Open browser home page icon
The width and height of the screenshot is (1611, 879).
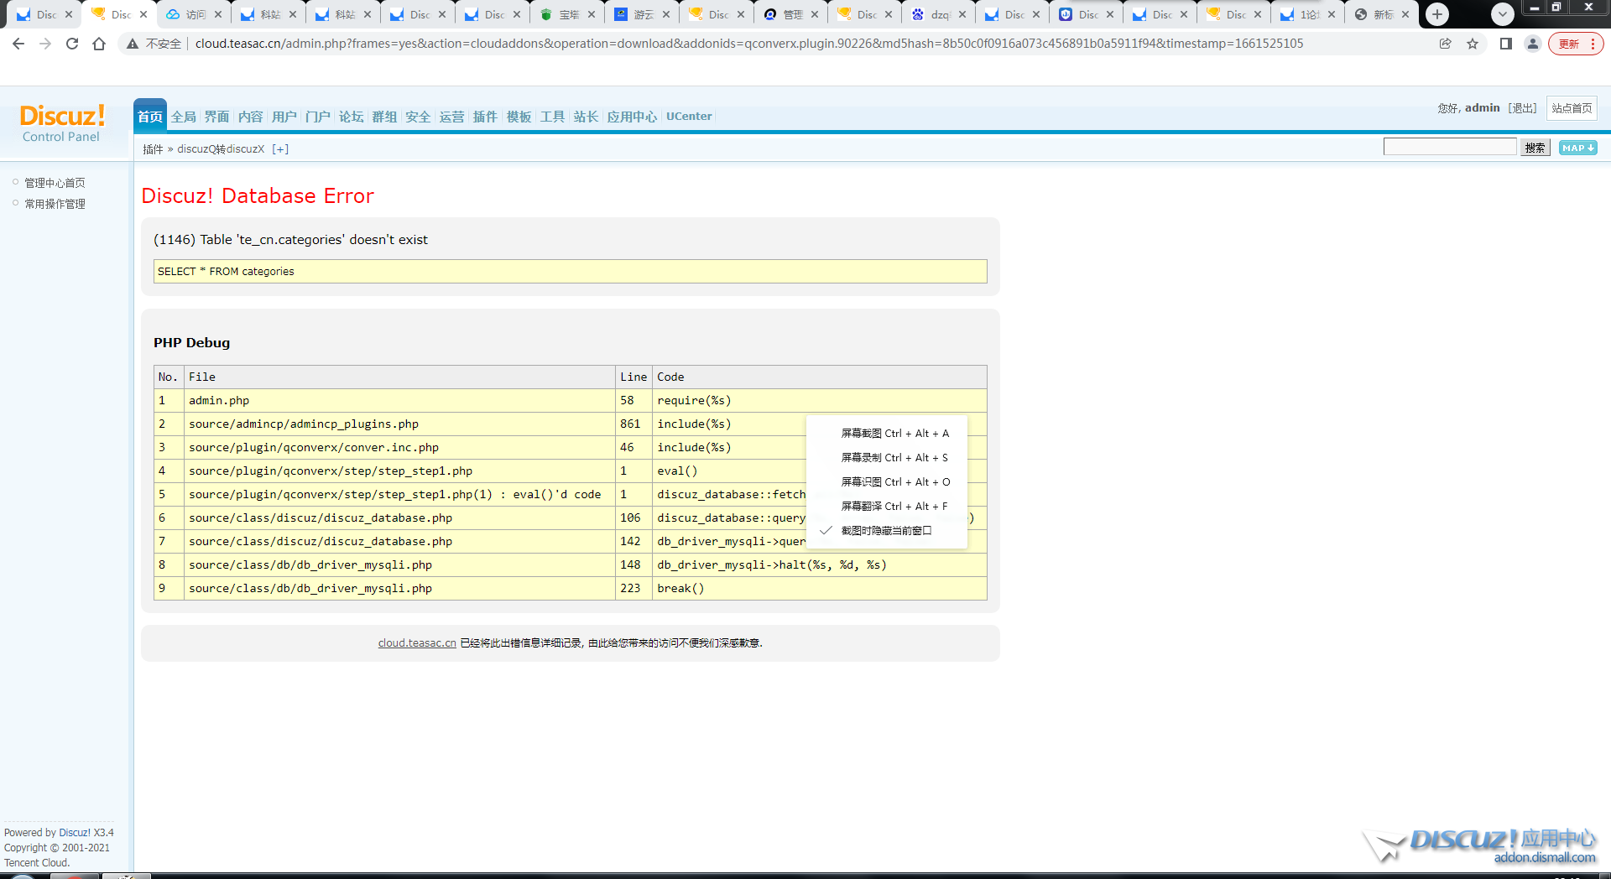[x=99, y=44]
